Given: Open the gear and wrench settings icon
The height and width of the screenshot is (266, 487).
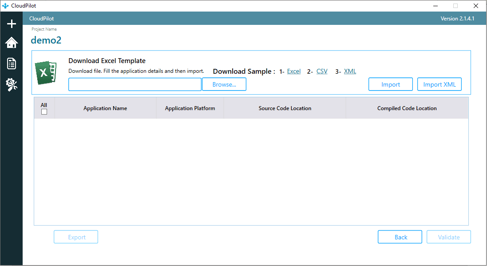Looking at the screenshot, I should [12, 84].
